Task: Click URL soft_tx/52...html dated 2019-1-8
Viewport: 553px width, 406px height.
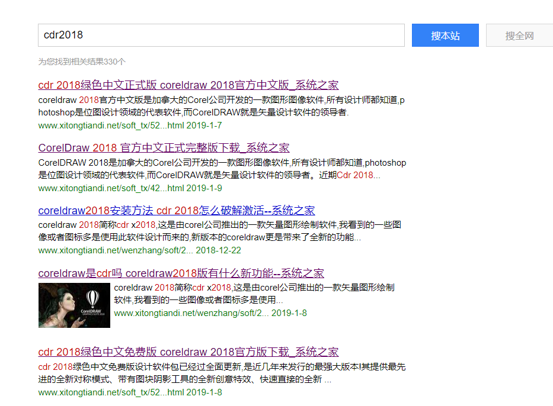Action: pos(130,392)
